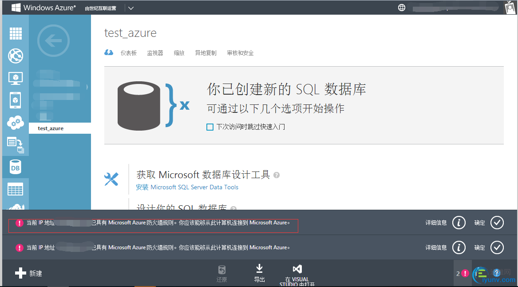518x287 pixels.
Task: Click the user avatar in top-right corner
Action: coord(511,8)
